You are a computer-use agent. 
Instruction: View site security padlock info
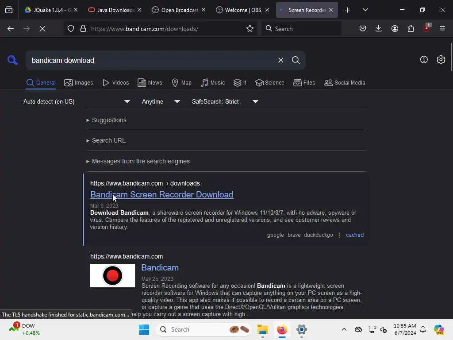tap(83, 29)
